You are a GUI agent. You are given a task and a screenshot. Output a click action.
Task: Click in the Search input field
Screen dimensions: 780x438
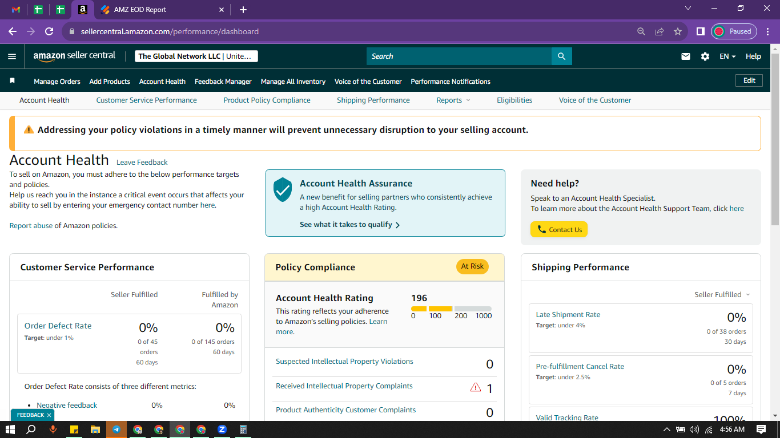tap(459, 56)
